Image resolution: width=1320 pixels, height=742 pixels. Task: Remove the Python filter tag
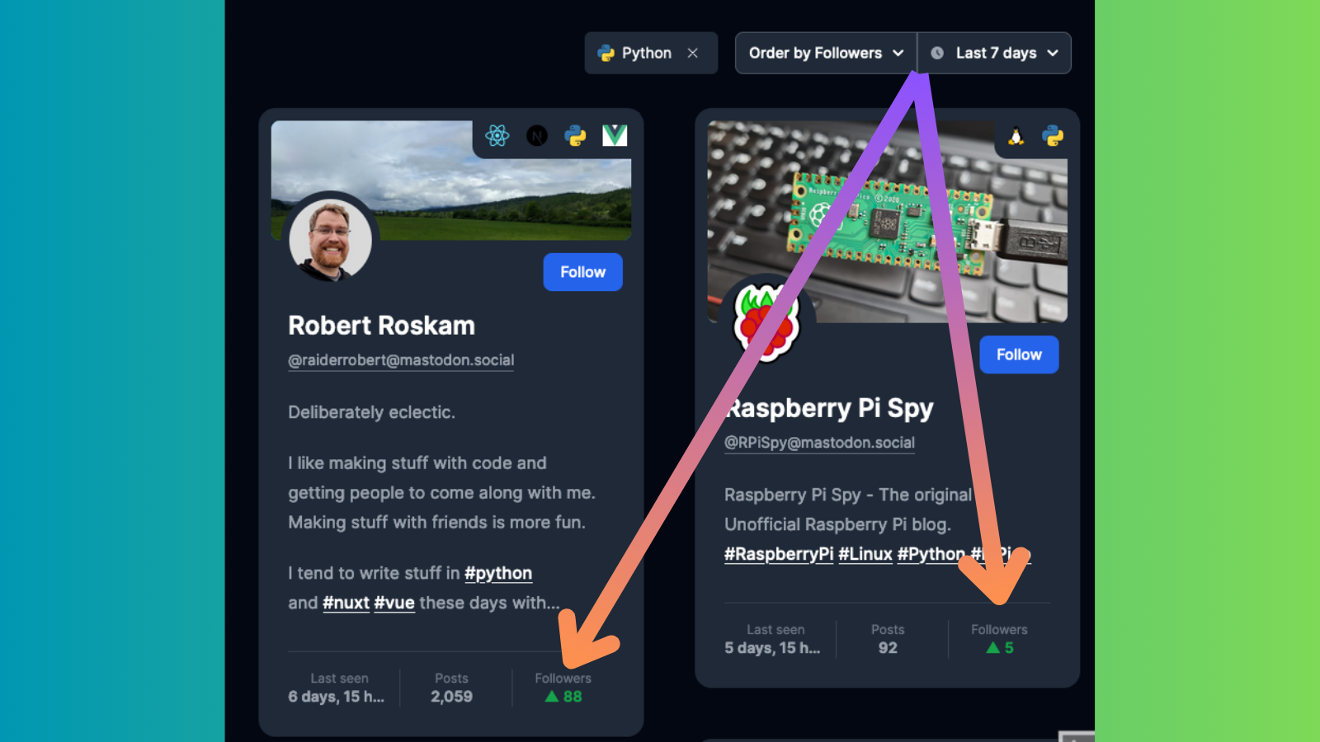click(x=693, y=53)
